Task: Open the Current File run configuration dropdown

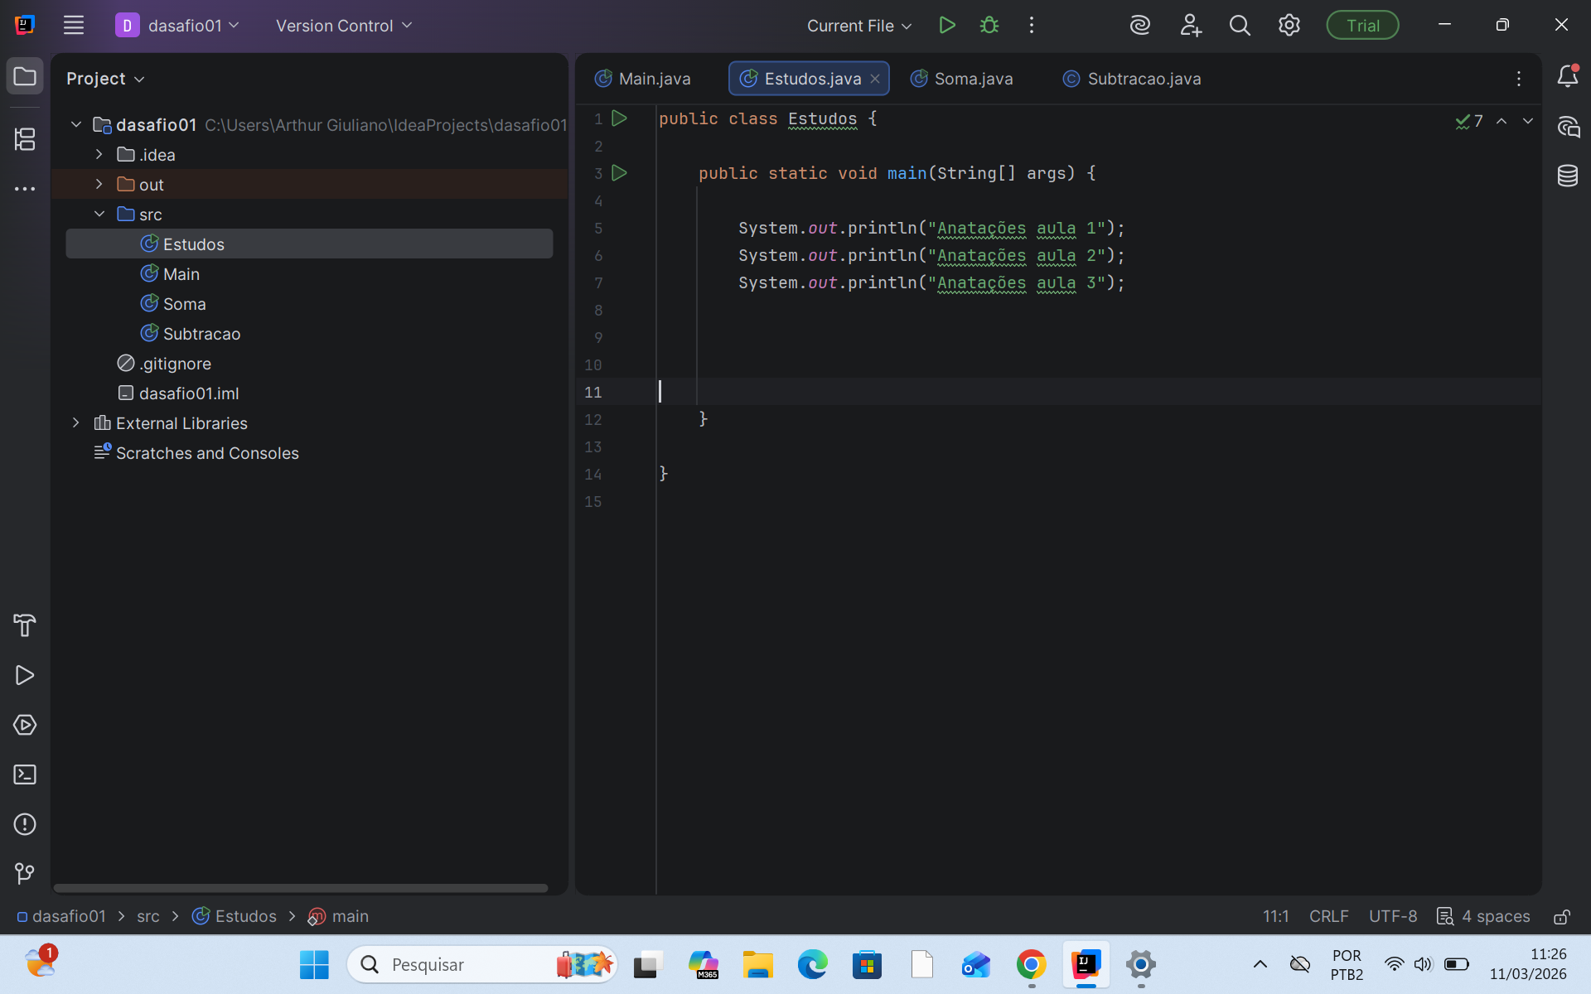Action: coord(859,26)
